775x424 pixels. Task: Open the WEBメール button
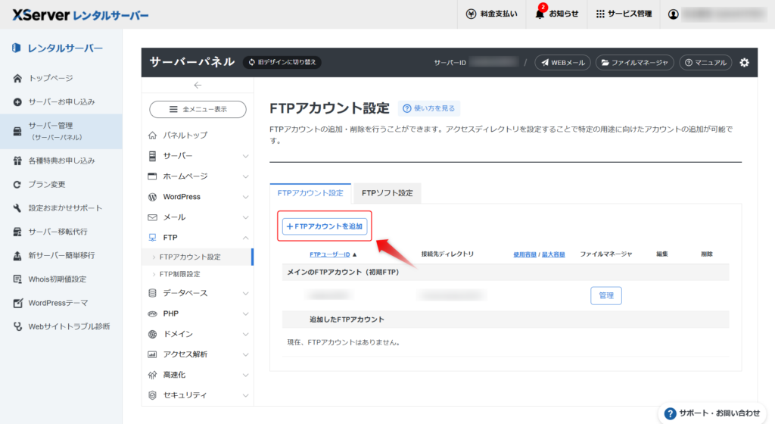[x=562, y=63]
